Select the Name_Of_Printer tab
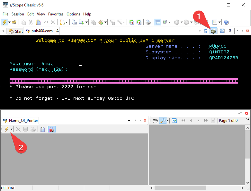251x191 pixels. click(20, 121)
